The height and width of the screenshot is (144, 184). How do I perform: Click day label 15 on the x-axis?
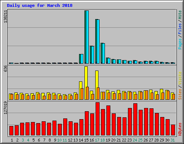tap(86, 140)
